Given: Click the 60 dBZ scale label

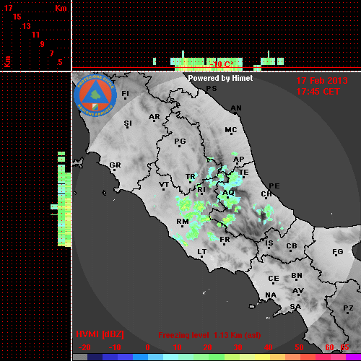Looking at the screenshot, I should [x=329, y=347].
